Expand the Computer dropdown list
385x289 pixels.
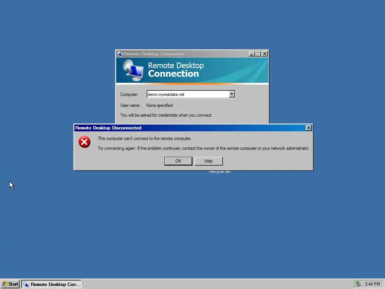(232, 94)
